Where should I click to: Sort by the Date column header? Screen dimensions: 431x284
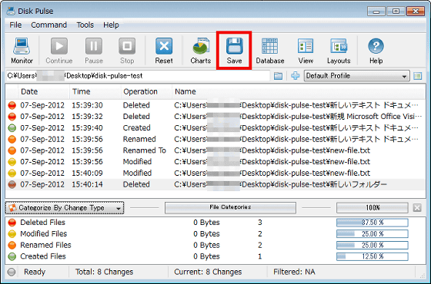pos(43,92)
